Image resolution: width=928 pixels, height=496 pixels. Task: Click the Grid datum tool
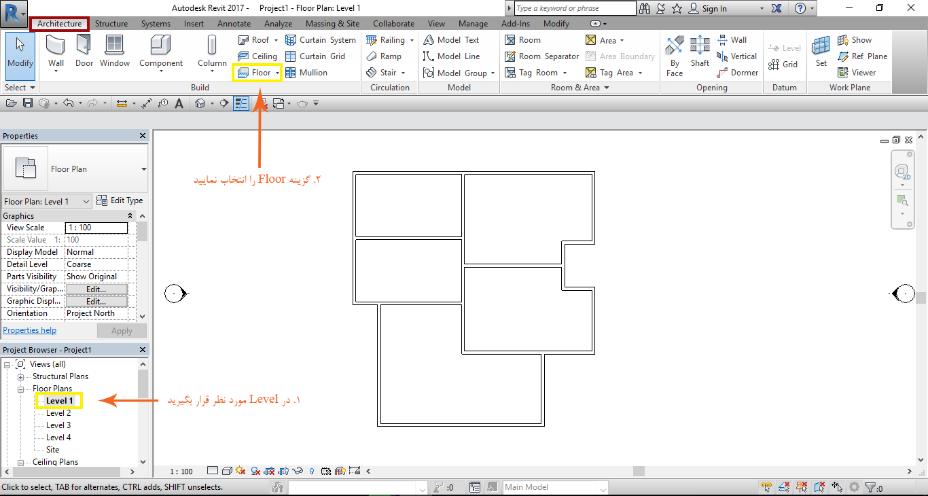click(x=783, y=65)
